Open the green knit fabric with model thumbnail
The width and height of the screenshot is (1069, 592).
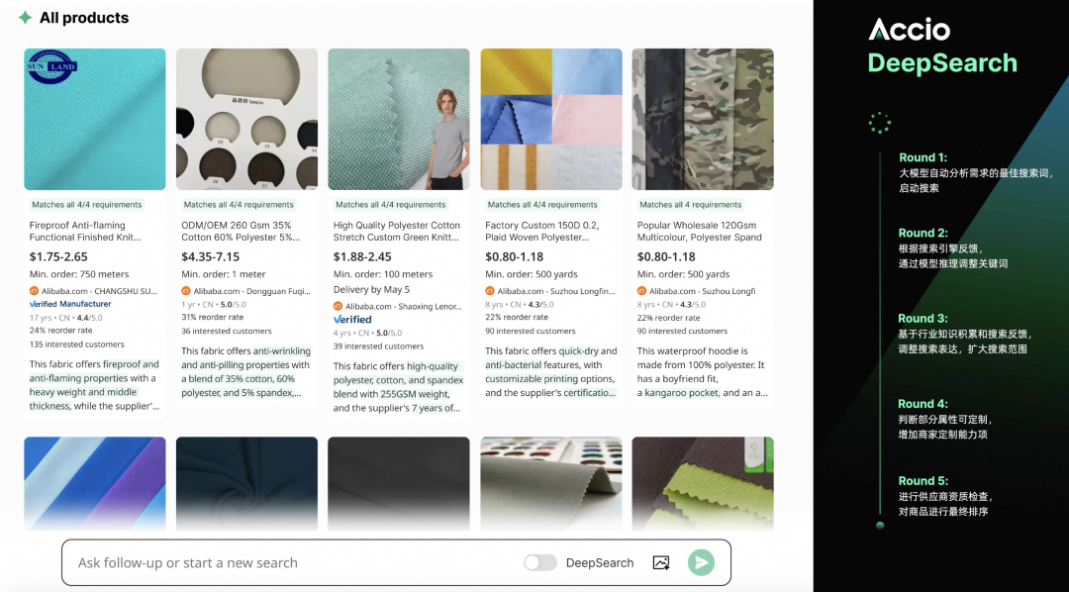(399, 120)
